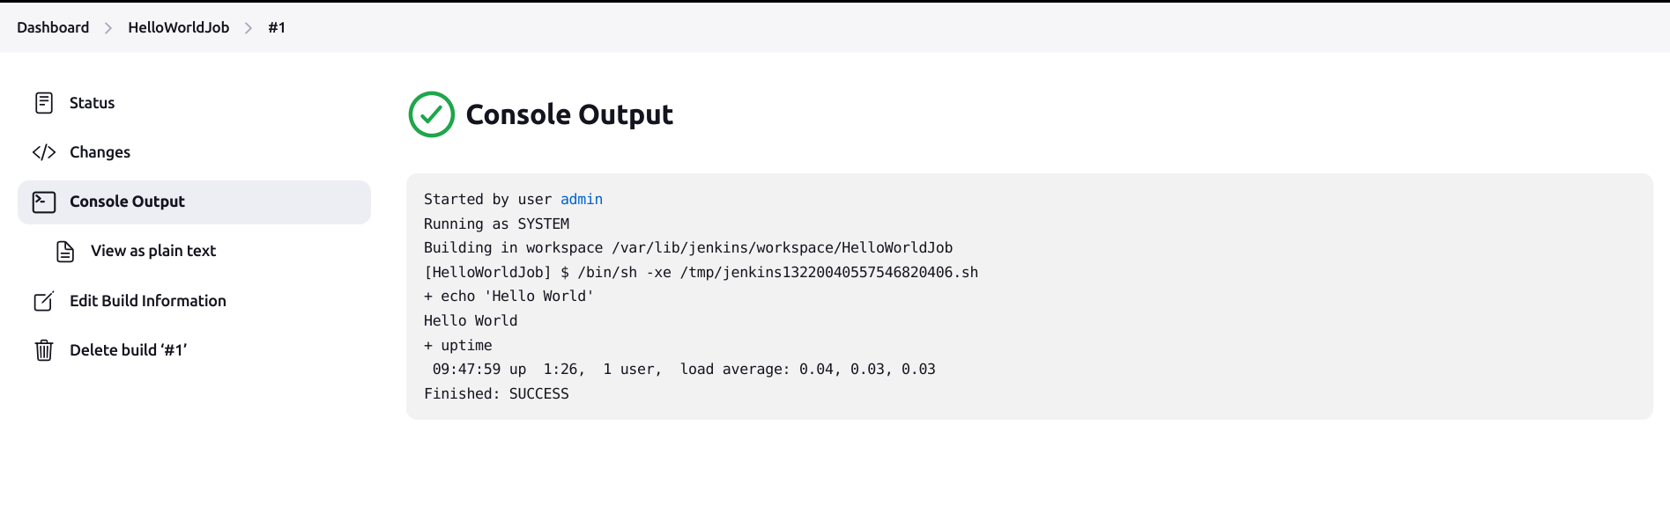This screenshot has width=1670, height=528.
Task: Click the Edit Build Information pencil icon
Action: pos(44,300)
